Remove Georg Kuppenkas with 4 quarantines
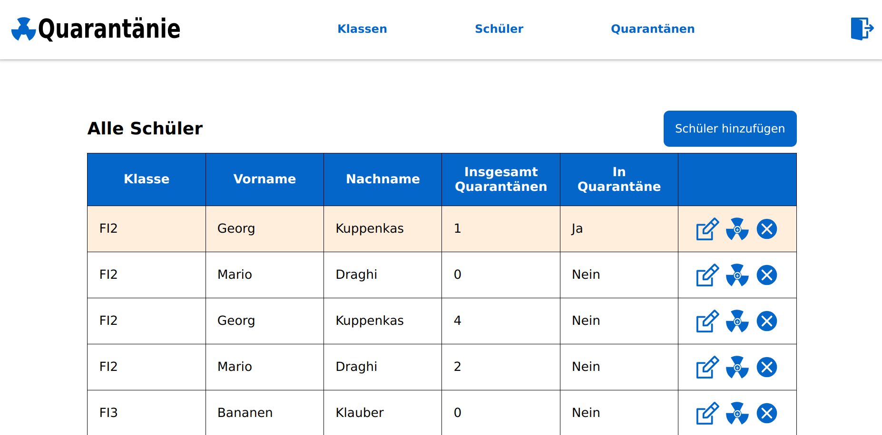Image resolution: width=882 pixels, height=435 pixels. (766, 321)
